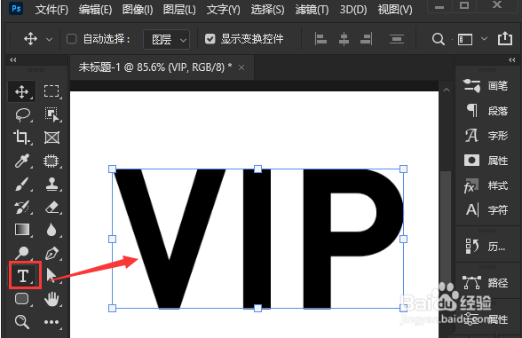Select the Crop tool

[x=21, y=137]
